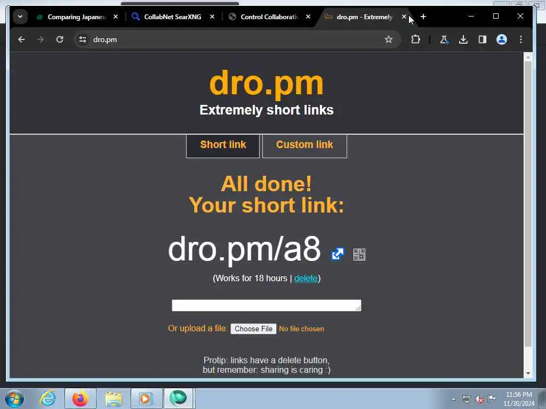Open Chrome Labs flask icon
Screen dimensions: 546x409
pyautogui.click(x=444, y=39)
